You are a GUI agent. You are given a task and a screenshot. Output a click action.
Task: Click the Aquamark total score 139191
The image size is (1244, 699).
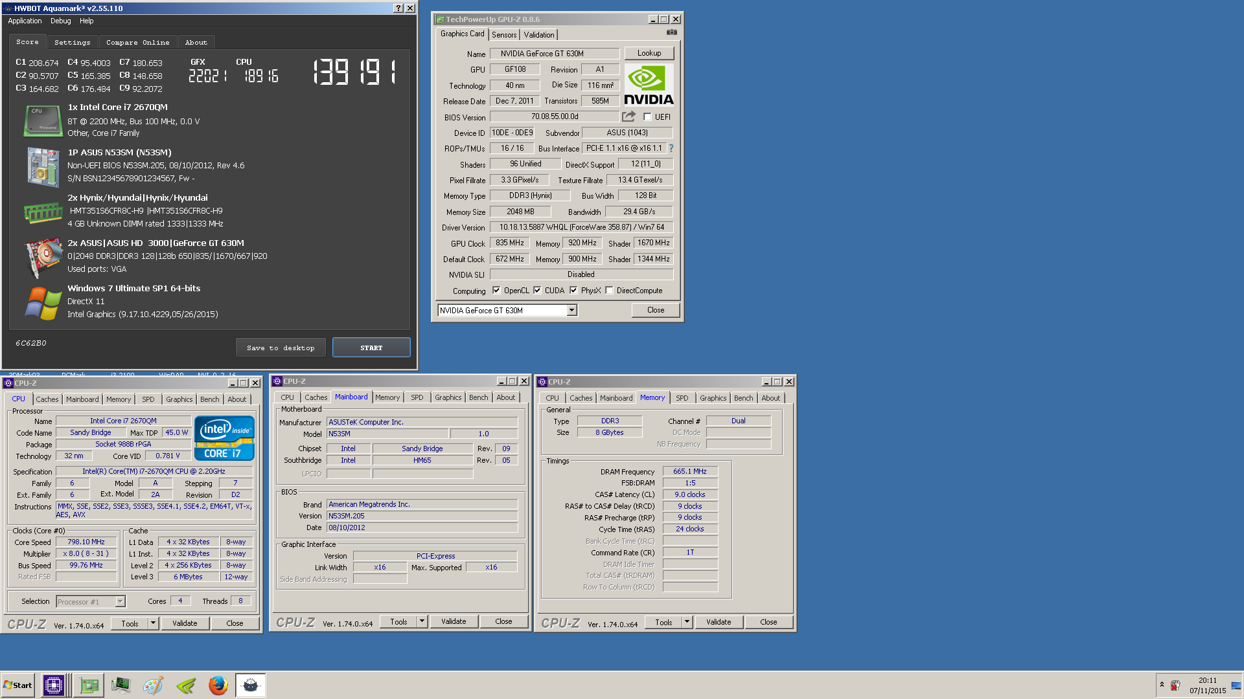[x=355, y=72]
